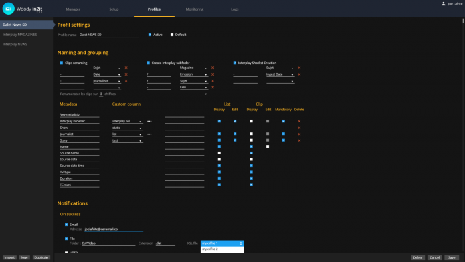Delete the Show metadata row

click(299, 128)
